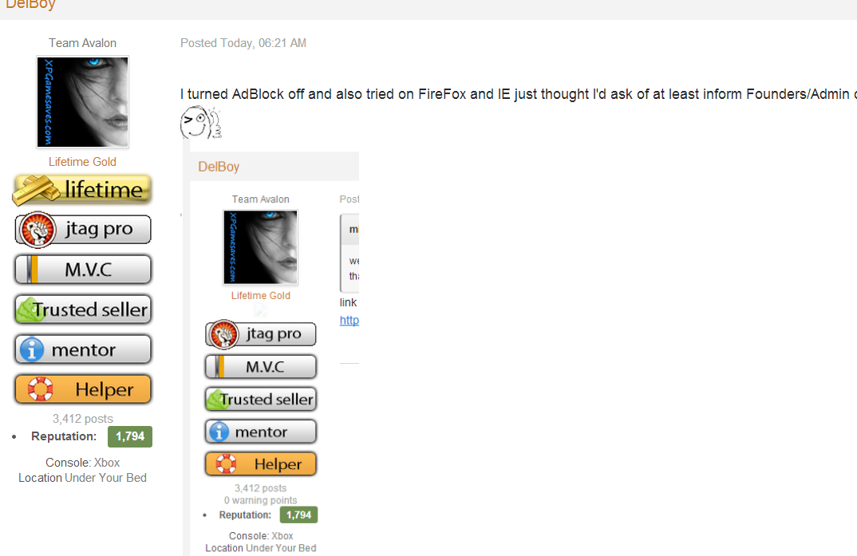The image size is (857, 556).
Task: Click the Trusted seller badge in left sidebar
Action: point(83,310)
